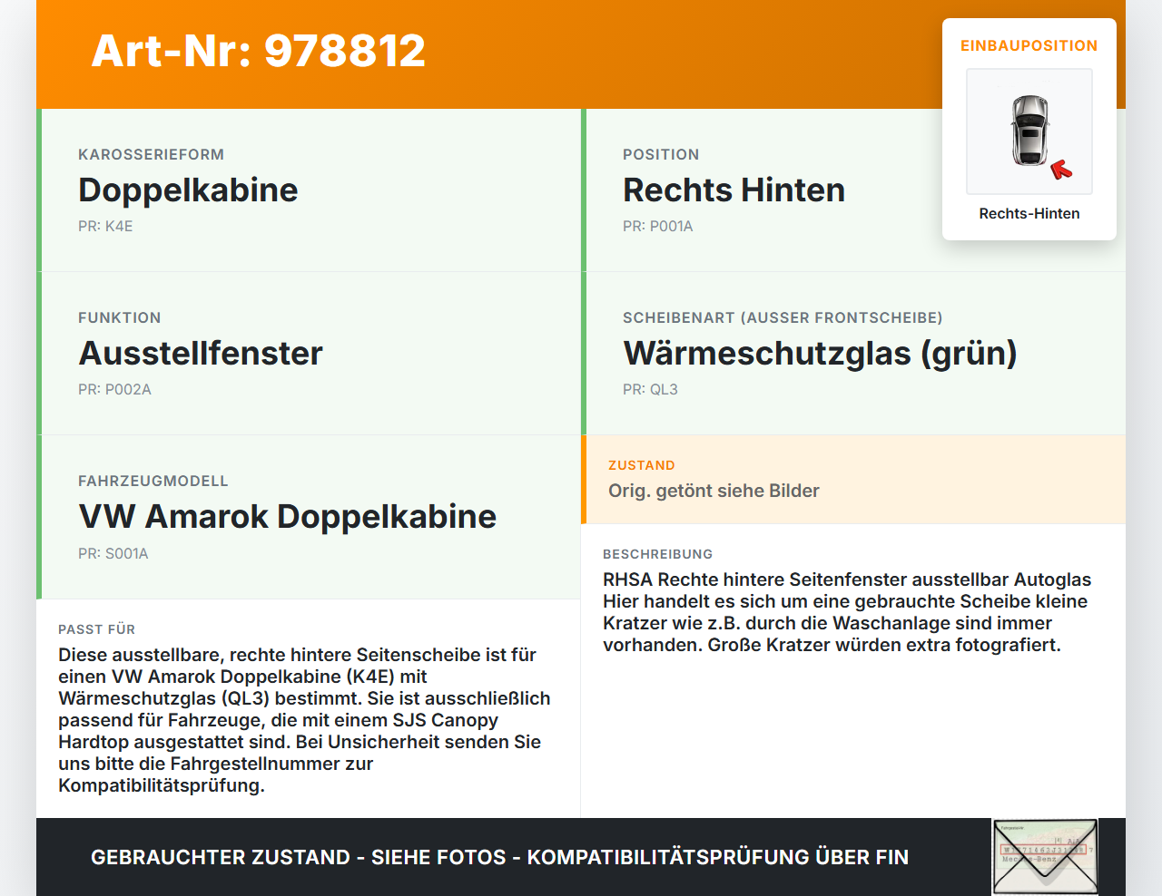
Task: Select the KAROSSERIEFORM card labeled Doppelkabine
Action: tap(309, 190)
